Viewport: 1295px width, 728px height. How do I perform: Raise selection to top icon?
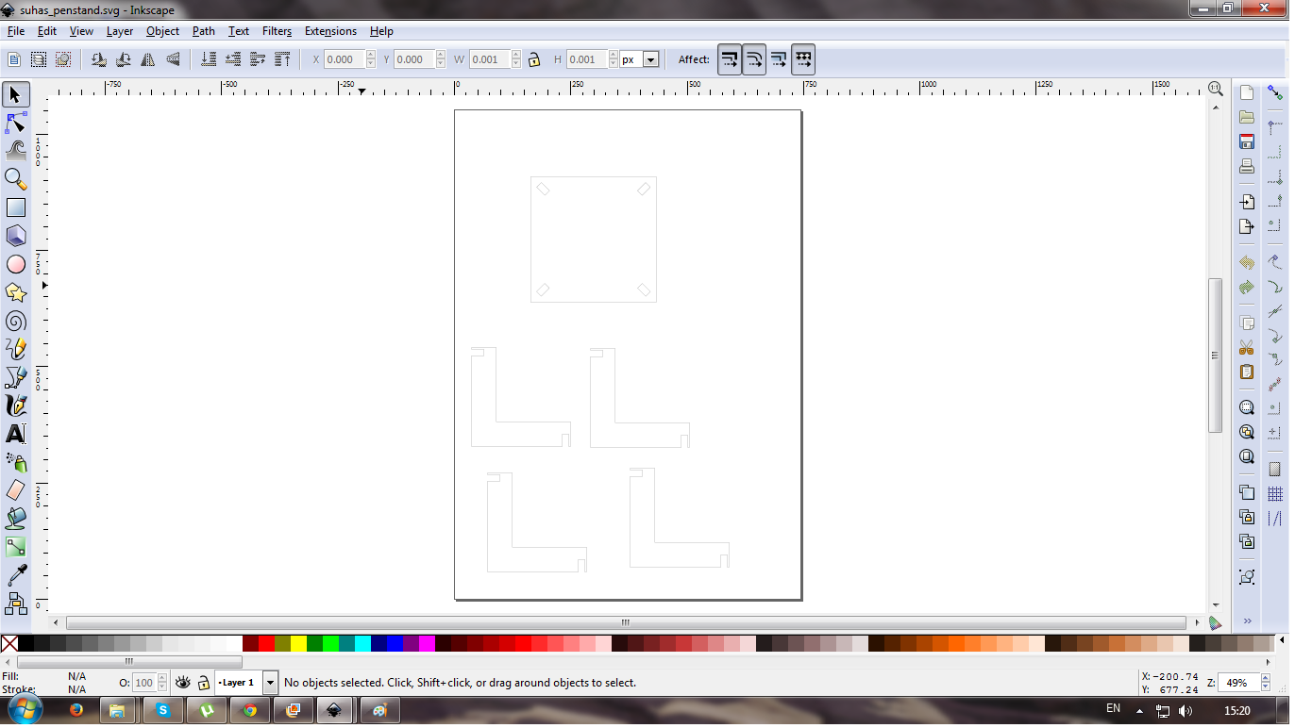282,59
